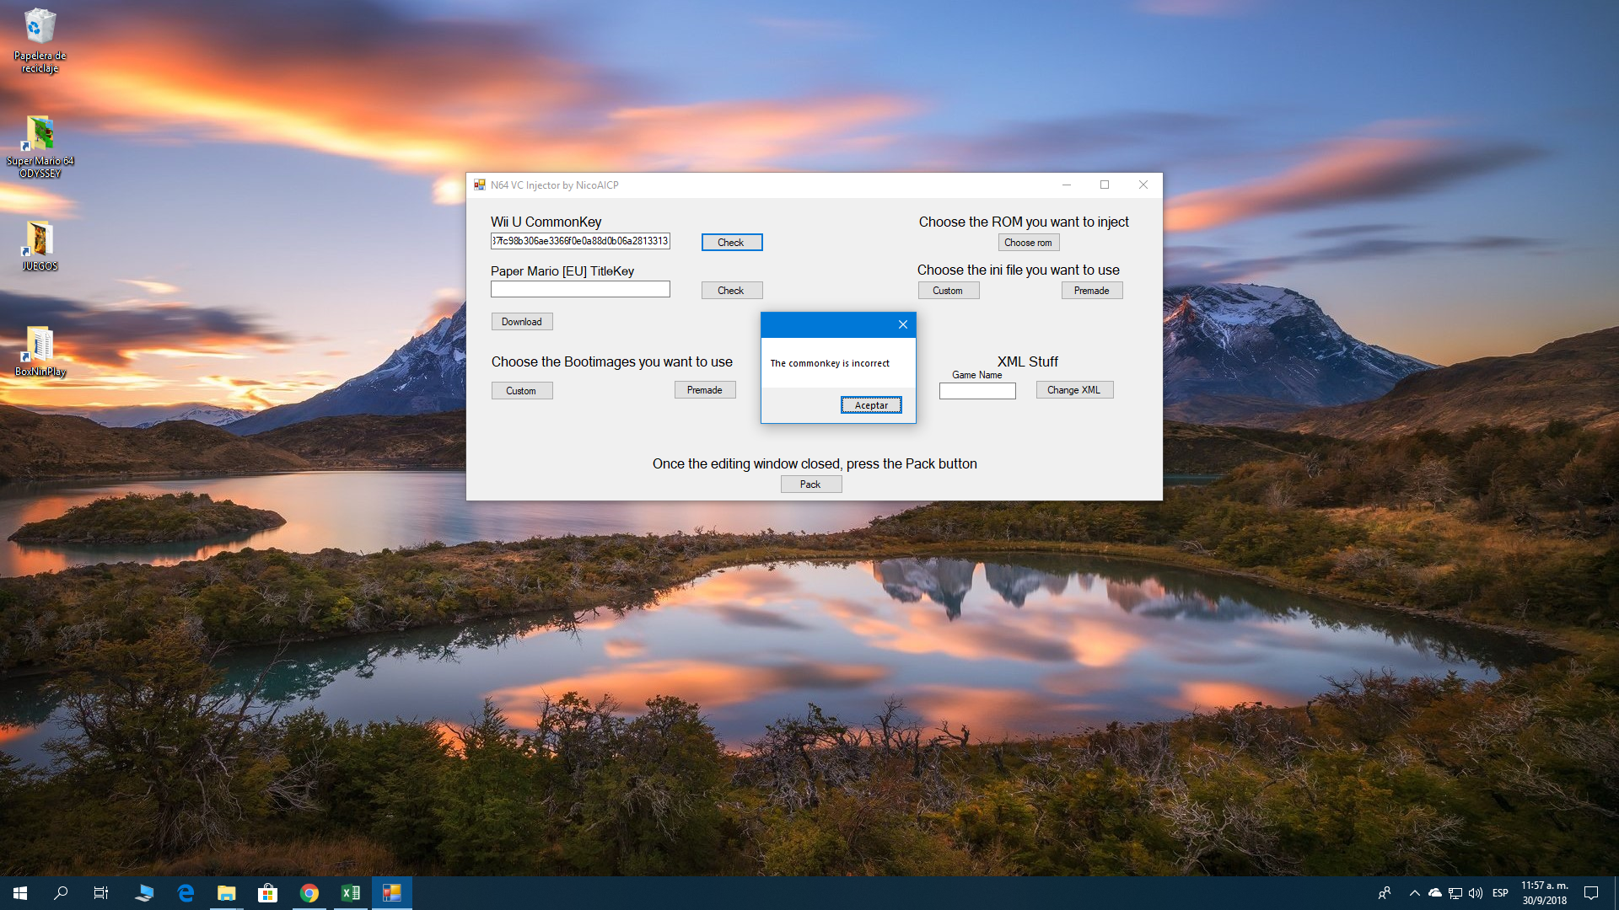Click Check next to Wii U CommonKey
Image resolution: width=1619 pixels, height=910 pixels.
[732, 243]
